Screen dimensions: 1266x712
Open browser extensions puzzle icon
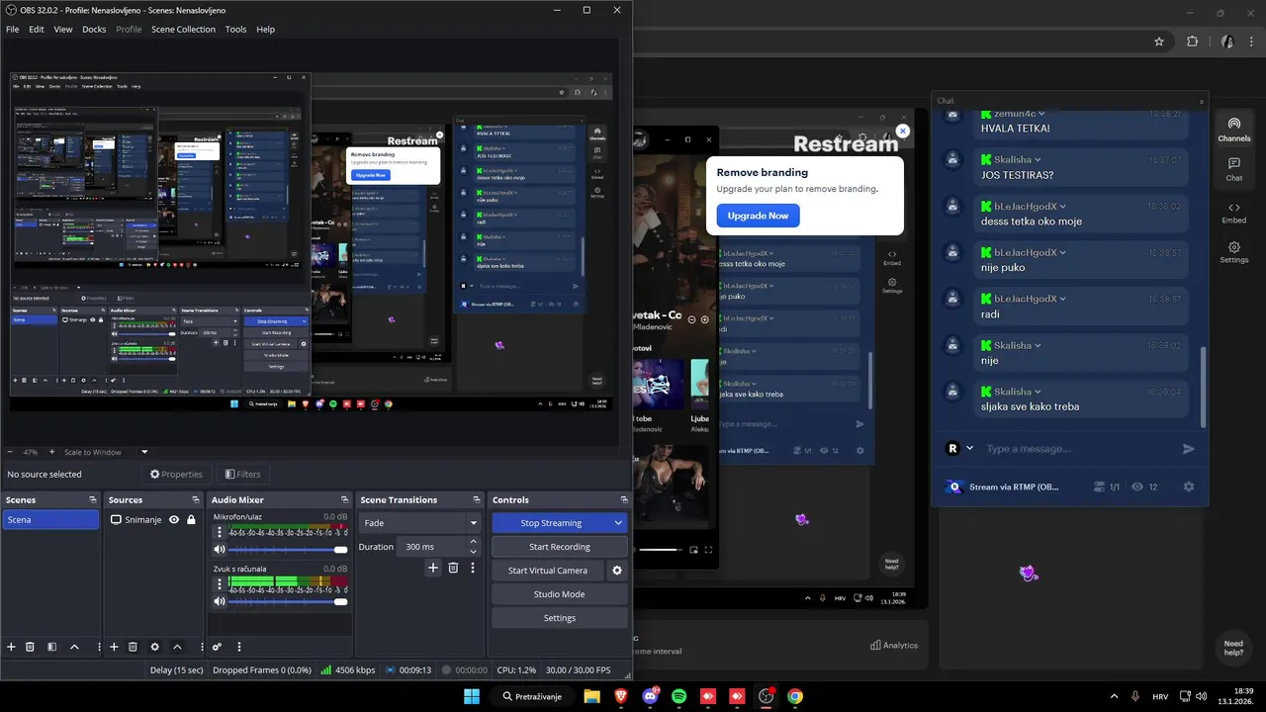(1192, 42)
